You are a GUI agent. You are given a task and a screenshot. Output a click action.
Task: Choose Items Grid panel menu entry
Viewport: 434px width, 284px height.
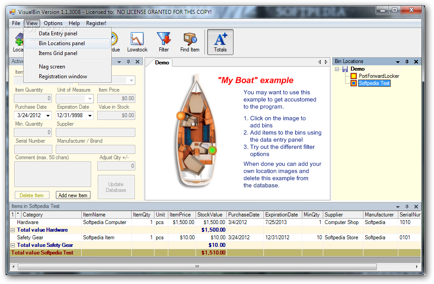point(67,53)
